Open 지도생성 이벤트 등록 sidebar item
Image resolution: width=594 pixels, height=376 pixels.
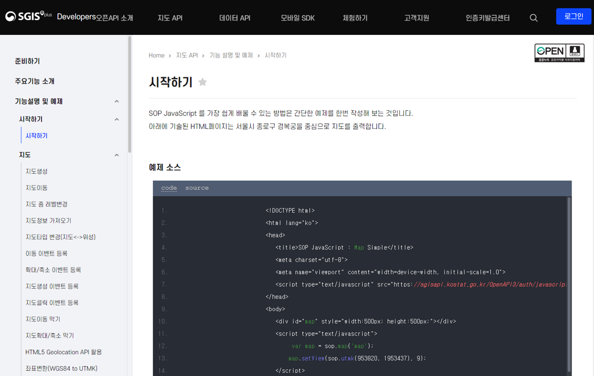pyautogui.click(x=52, y=287)
